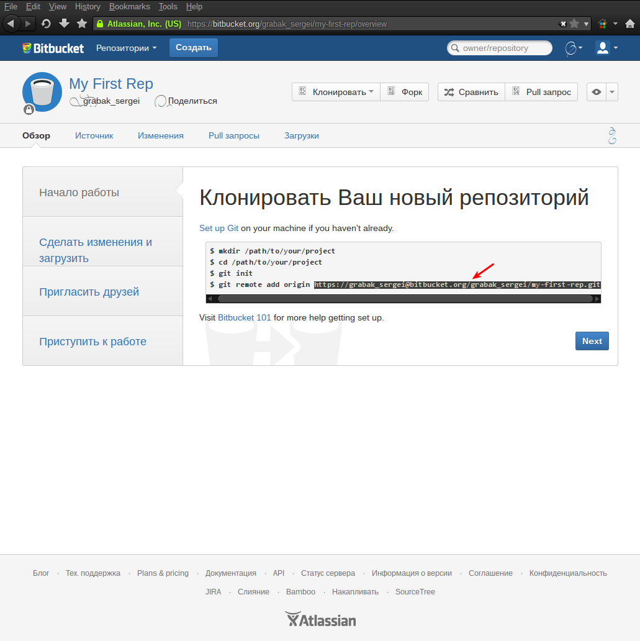Open the Репозитории dropdown menu
Image resolution: width=640 pixels, height=641 pixels.
[x=126, y=48]
